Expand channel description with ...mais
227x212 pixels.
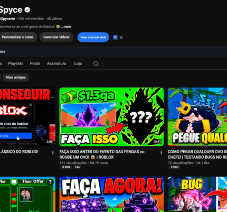click(66, 26)
